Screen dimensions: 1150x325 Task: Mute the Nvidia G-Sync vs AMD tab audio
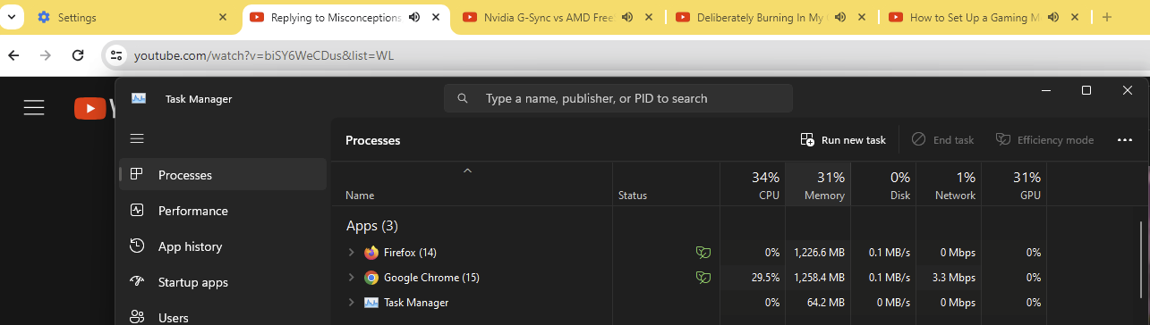(626, 17)
